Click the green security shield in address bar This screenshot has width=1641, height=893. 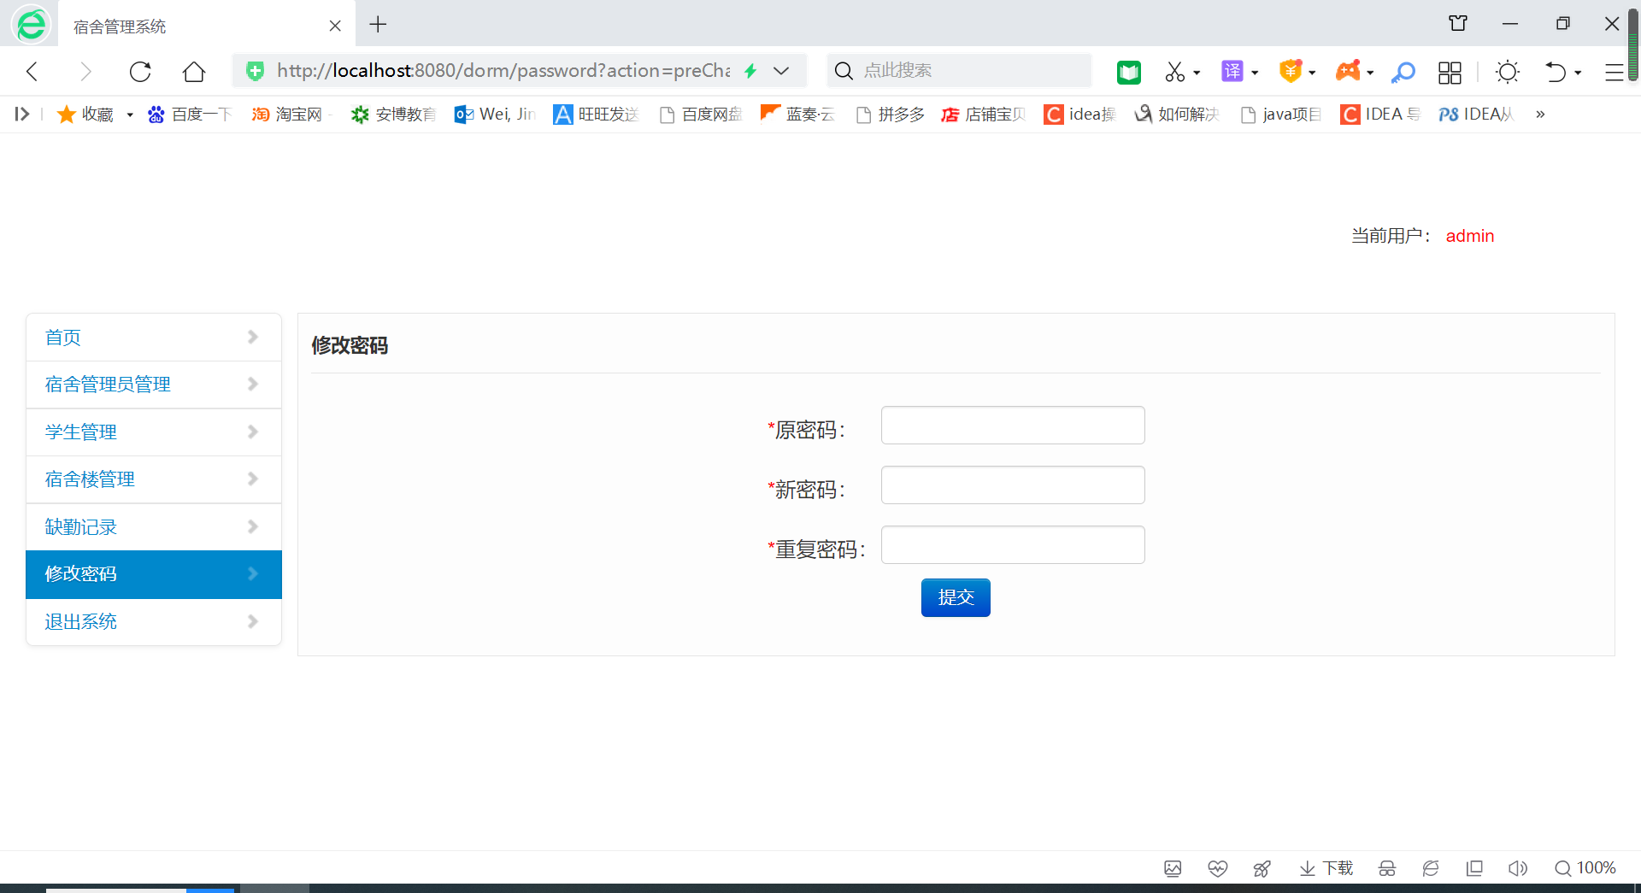click(255, 71)
